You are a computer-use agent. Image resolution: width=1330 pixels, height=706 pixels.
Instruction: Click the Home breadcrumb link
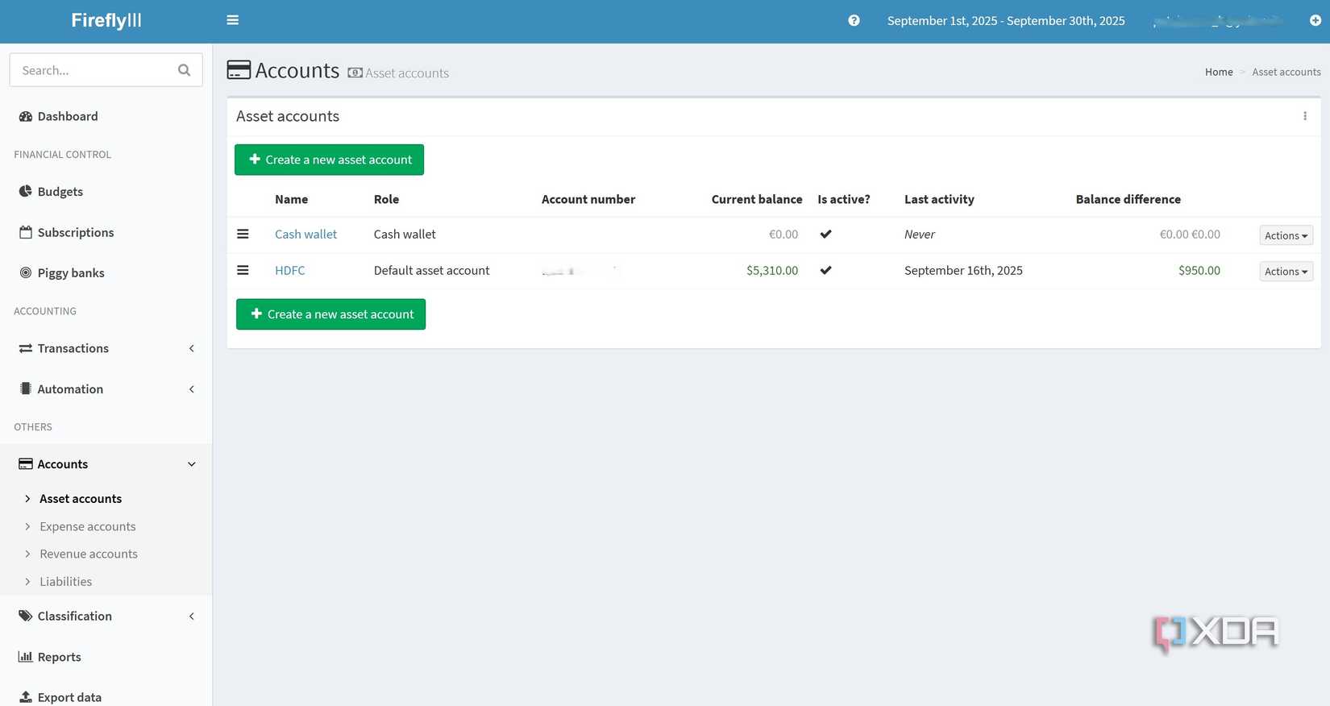click(x=1219, y=72)
